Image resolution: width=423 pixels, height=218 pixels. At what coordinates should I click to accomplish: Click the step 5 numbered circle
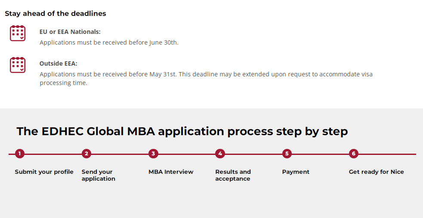point(287,154)
